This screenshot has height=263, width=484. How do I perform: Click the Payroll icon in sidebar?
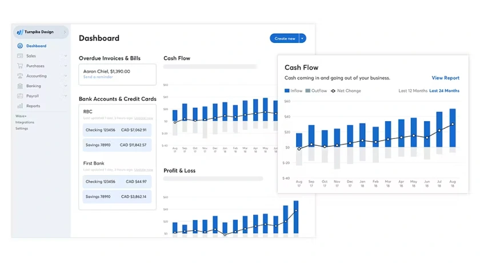20,96
